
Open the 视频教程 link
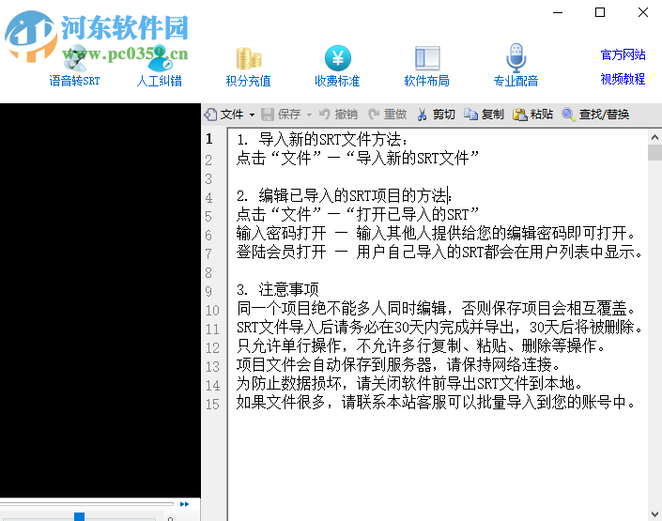pyautogui.click(x=623, y=79)
